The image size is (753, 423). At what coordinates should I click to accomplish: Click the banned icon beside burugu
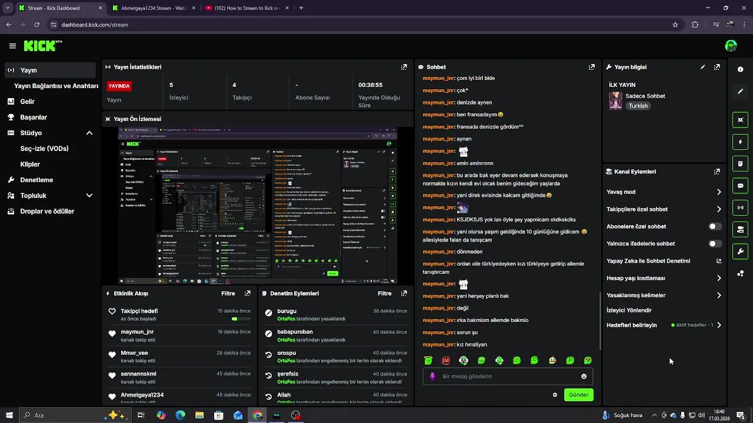pyautogui.click(x=268, y=313)
